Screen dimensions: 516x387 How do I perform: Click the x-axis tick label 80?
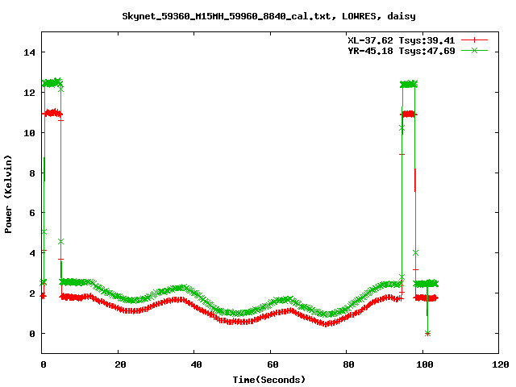[x=349, y=364]
